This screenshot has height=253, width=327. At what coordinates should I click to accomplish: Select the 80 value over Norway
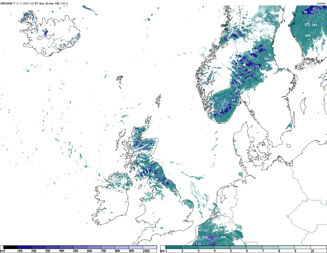click(235, 33)
